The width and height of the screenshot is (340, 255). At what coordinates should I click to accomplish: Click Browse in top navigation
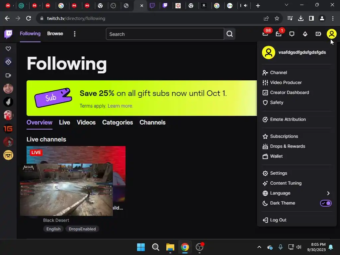coord(55,34)
